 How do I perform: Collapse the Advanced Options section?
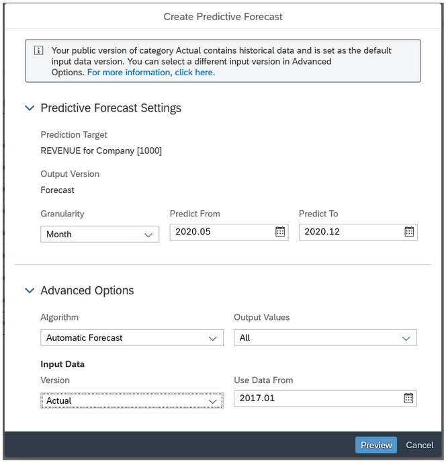pos(30,290)
